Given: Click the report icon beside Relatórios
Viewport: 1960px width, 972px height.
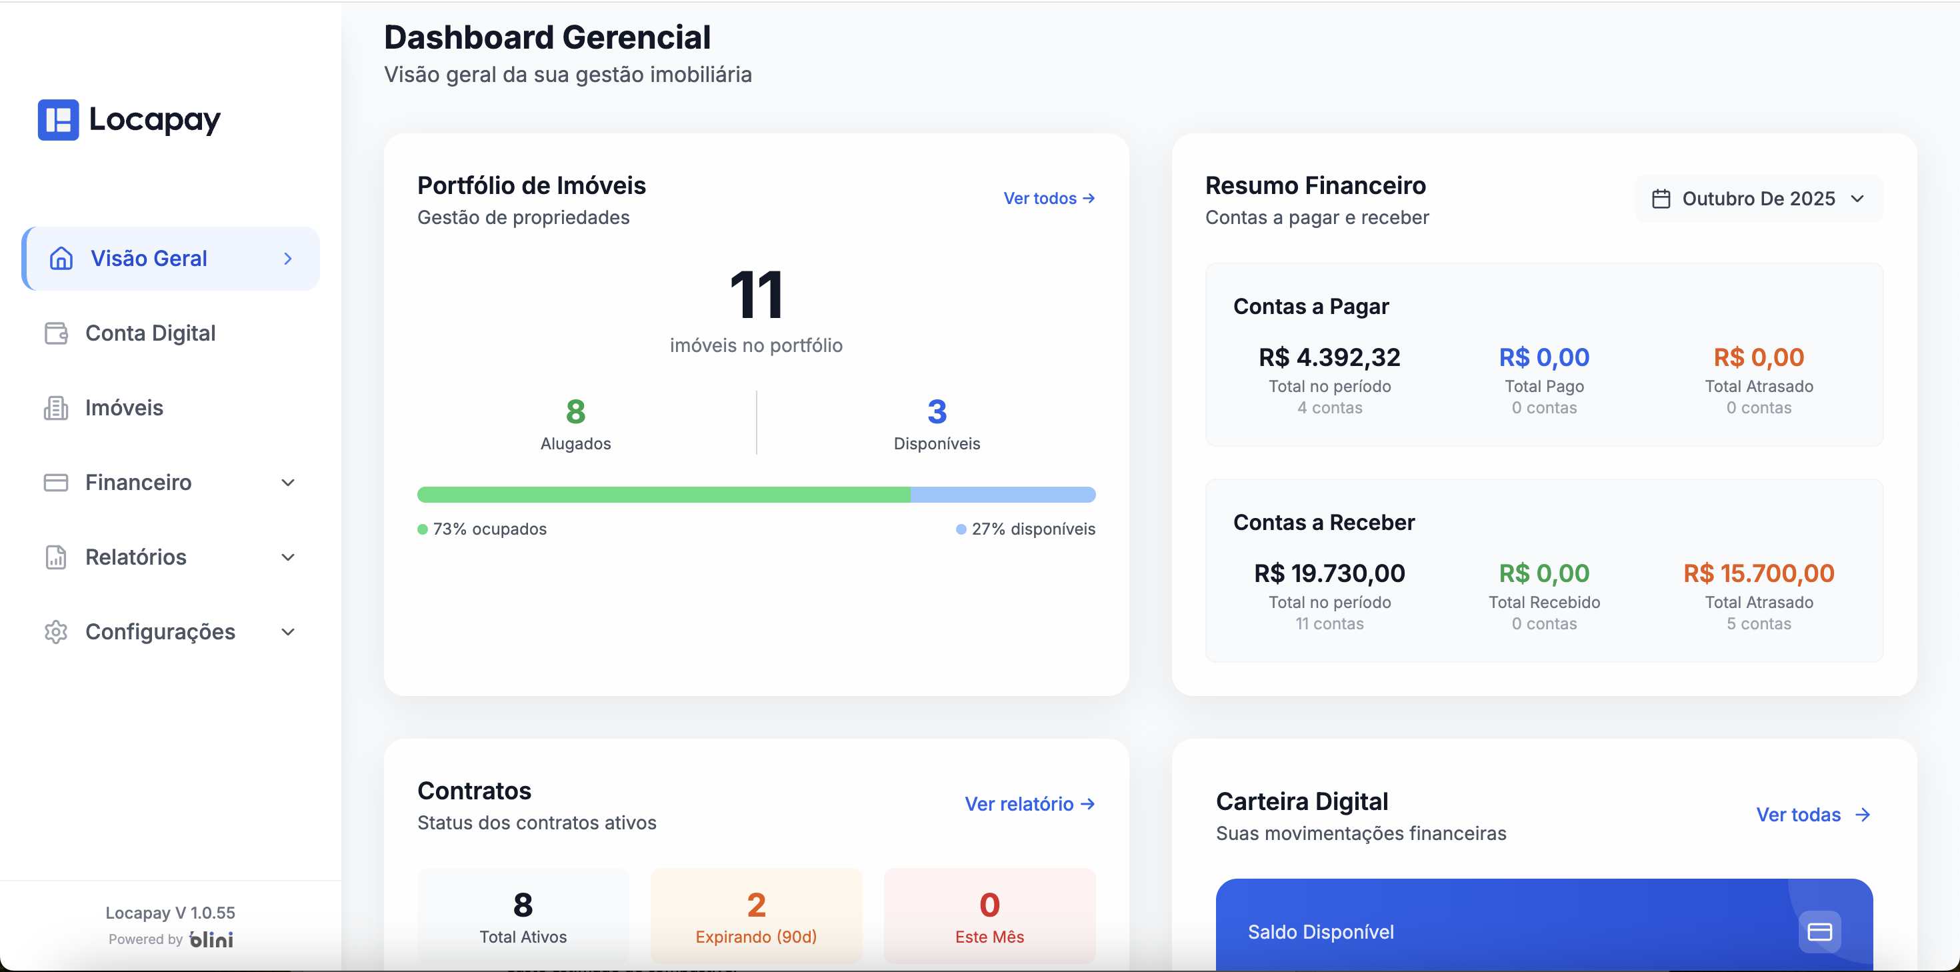Looking at the screenshot, I should (55, 557).
